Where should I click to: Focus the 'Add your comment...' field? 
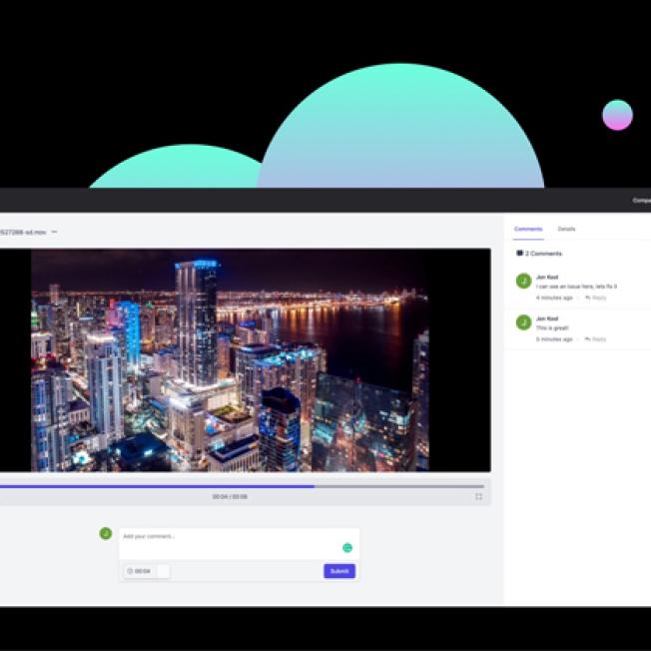[240, 544]
